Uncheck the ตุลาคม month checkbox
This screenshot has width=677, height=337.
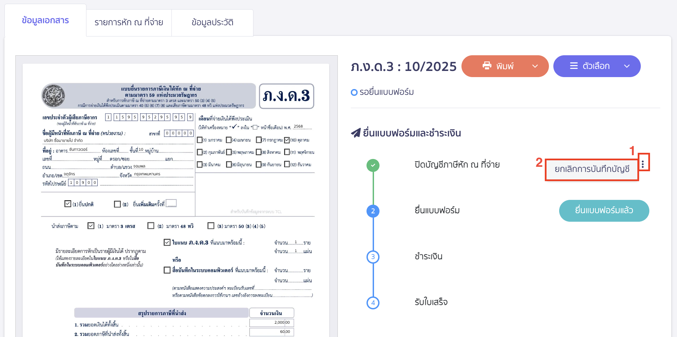pos(287,140)
